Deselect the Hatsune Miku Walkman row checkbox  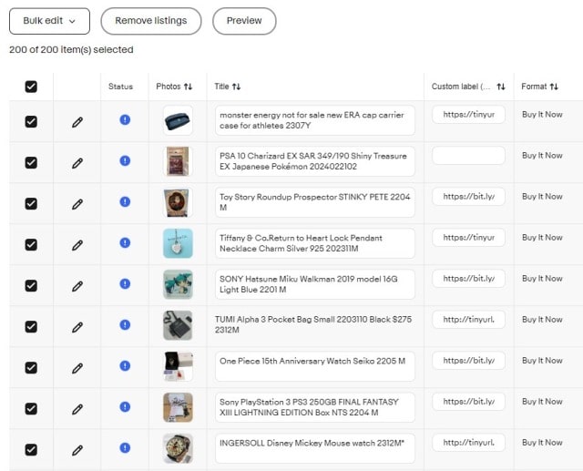31,285
